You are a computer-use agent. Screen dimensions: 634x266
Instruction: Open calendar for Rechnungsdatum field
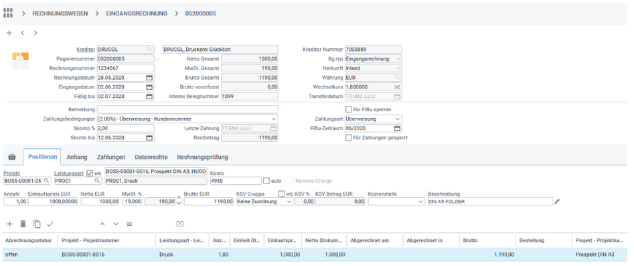(149, 77)
